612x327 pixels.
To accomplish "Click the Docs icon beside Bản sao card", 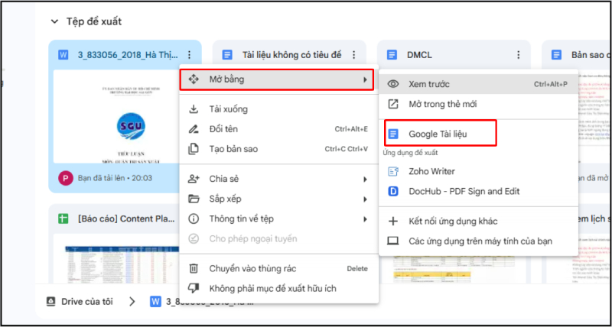I will point(557,55).
